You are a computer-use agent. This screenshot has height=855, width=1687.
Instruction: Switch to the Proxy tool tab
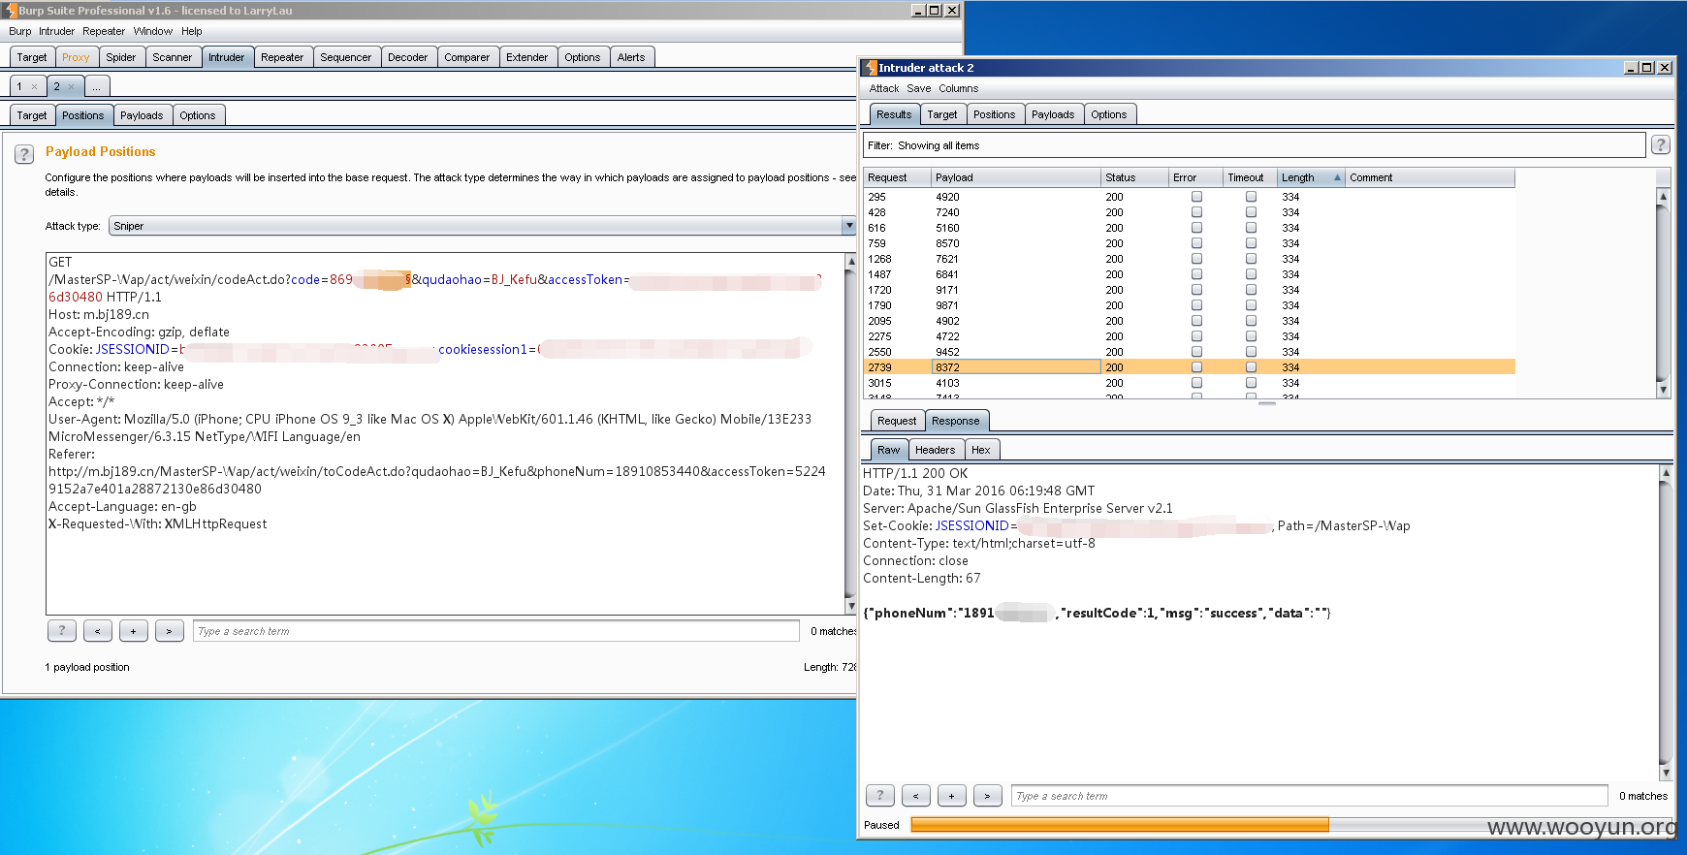(76, 57)
